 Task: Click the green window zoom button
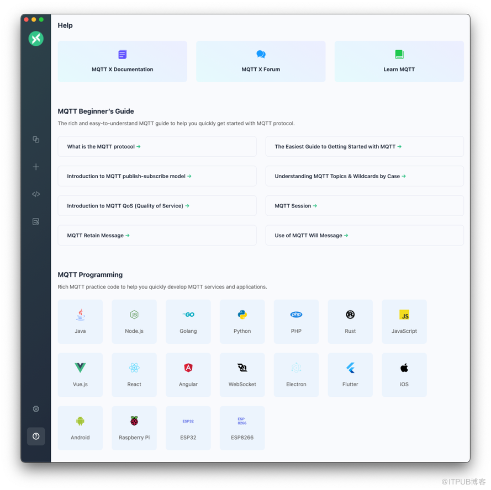(x=41, y=19)
